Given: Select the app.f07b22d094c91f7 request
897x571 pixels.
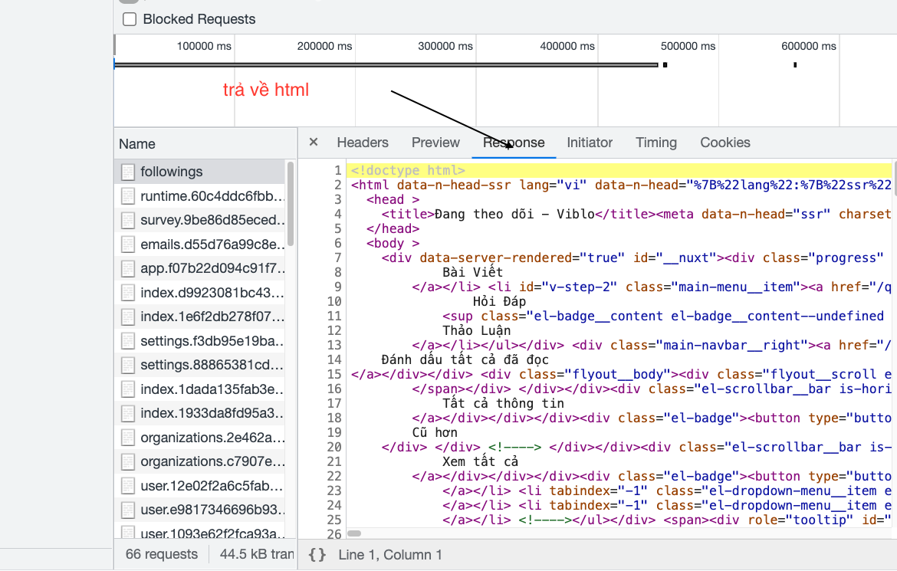Looking at the screenshot, I should [199, 268].
